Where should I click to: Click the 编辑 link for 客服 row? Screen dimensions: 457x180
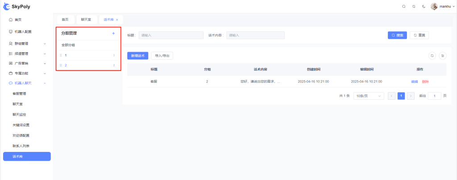(414, 82)
